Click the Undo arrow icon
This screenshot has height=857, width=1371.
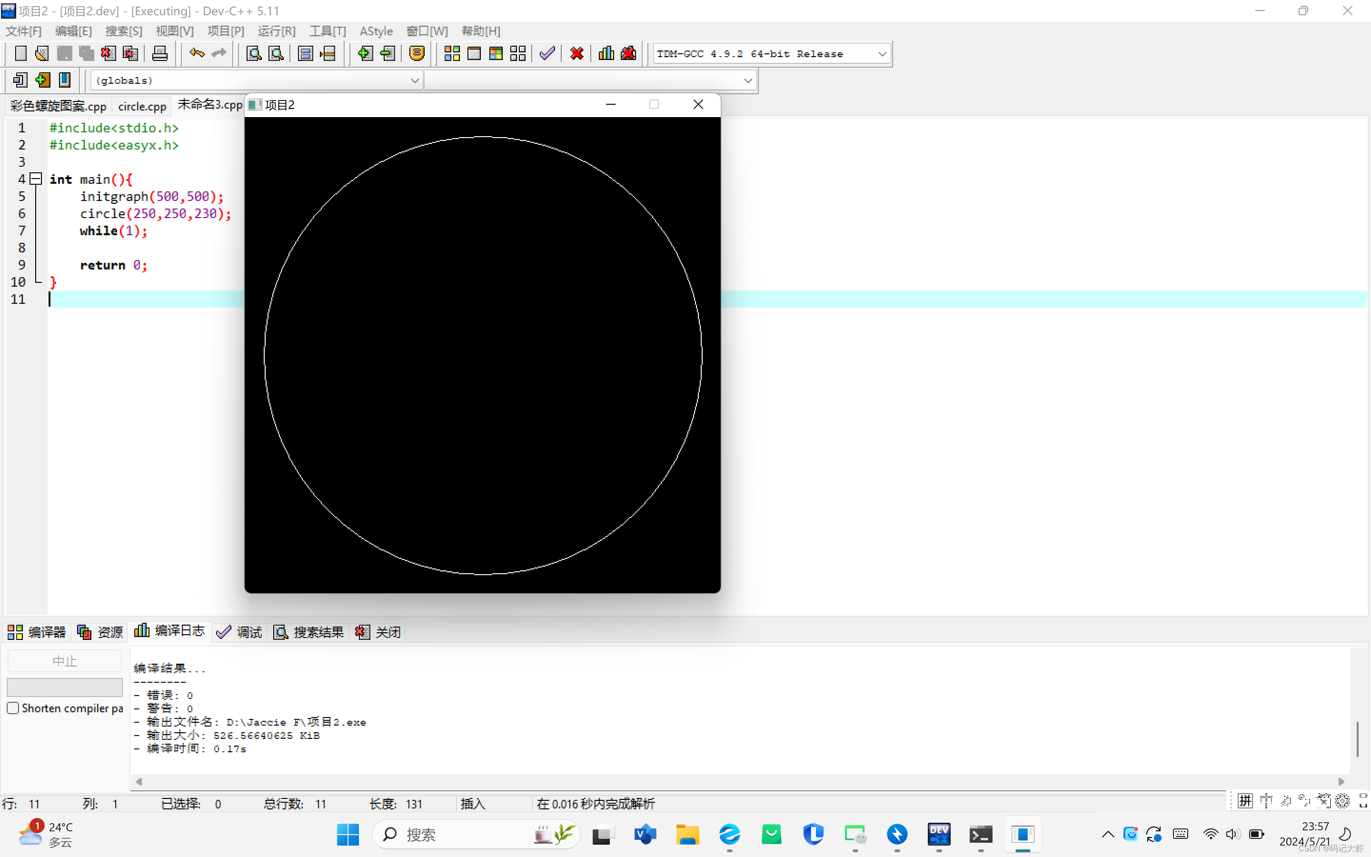(x=197, y=54)
